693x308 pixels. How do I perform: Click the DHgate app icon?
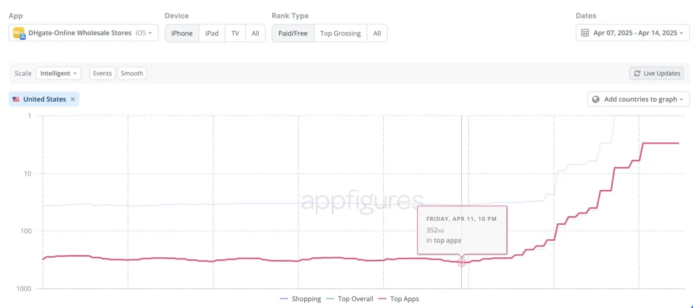pyautogui.click(x=19, y=33)
